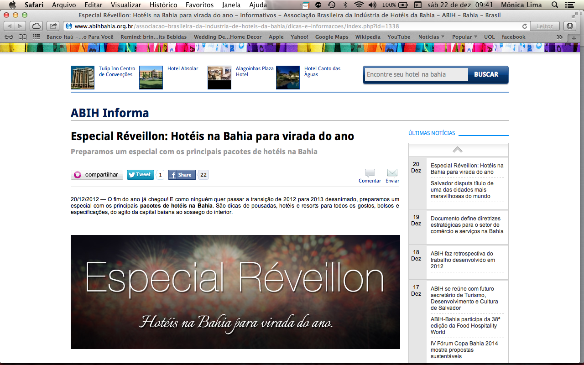Open the Histórico menu
This screenshot has height=365, width=584.
coord(163,5)
